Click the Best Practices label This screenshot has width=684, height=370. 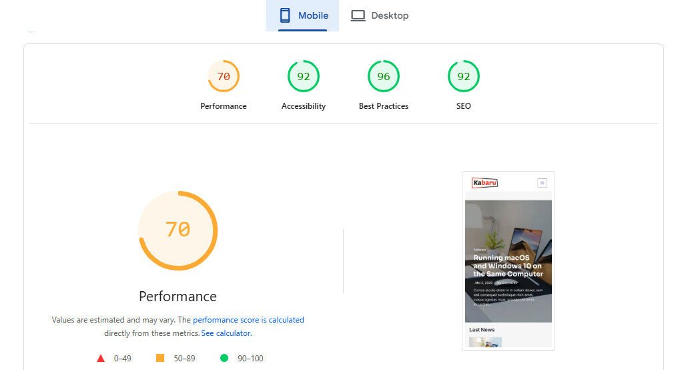[384, 106]
